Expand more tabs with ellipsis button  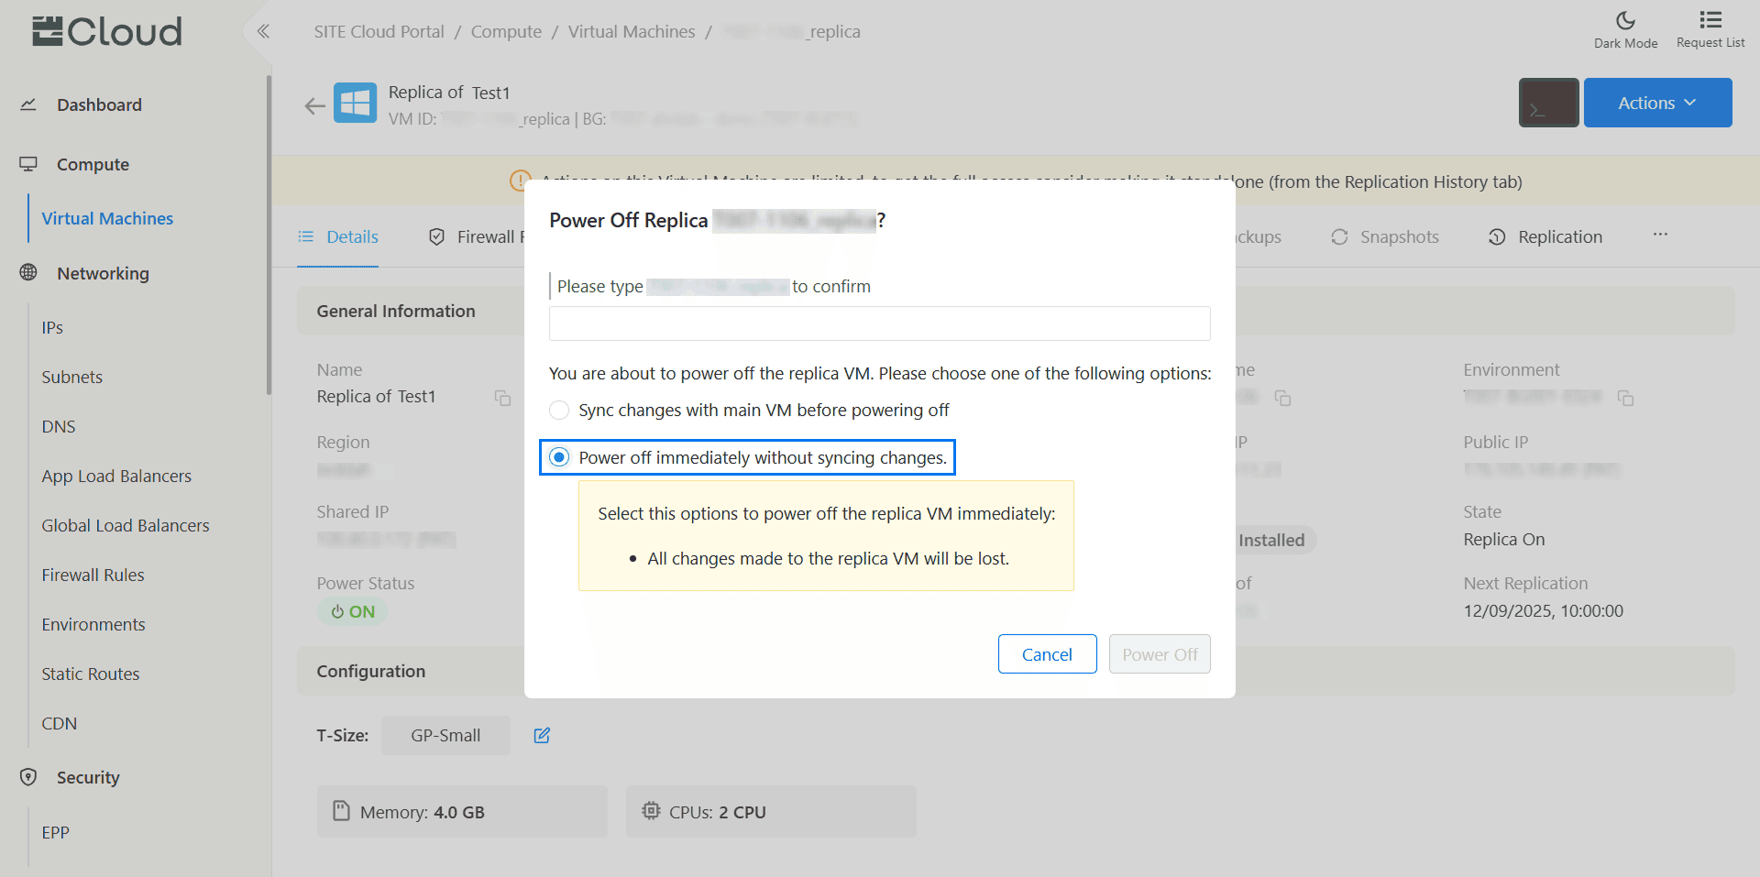coord(1659,236)
